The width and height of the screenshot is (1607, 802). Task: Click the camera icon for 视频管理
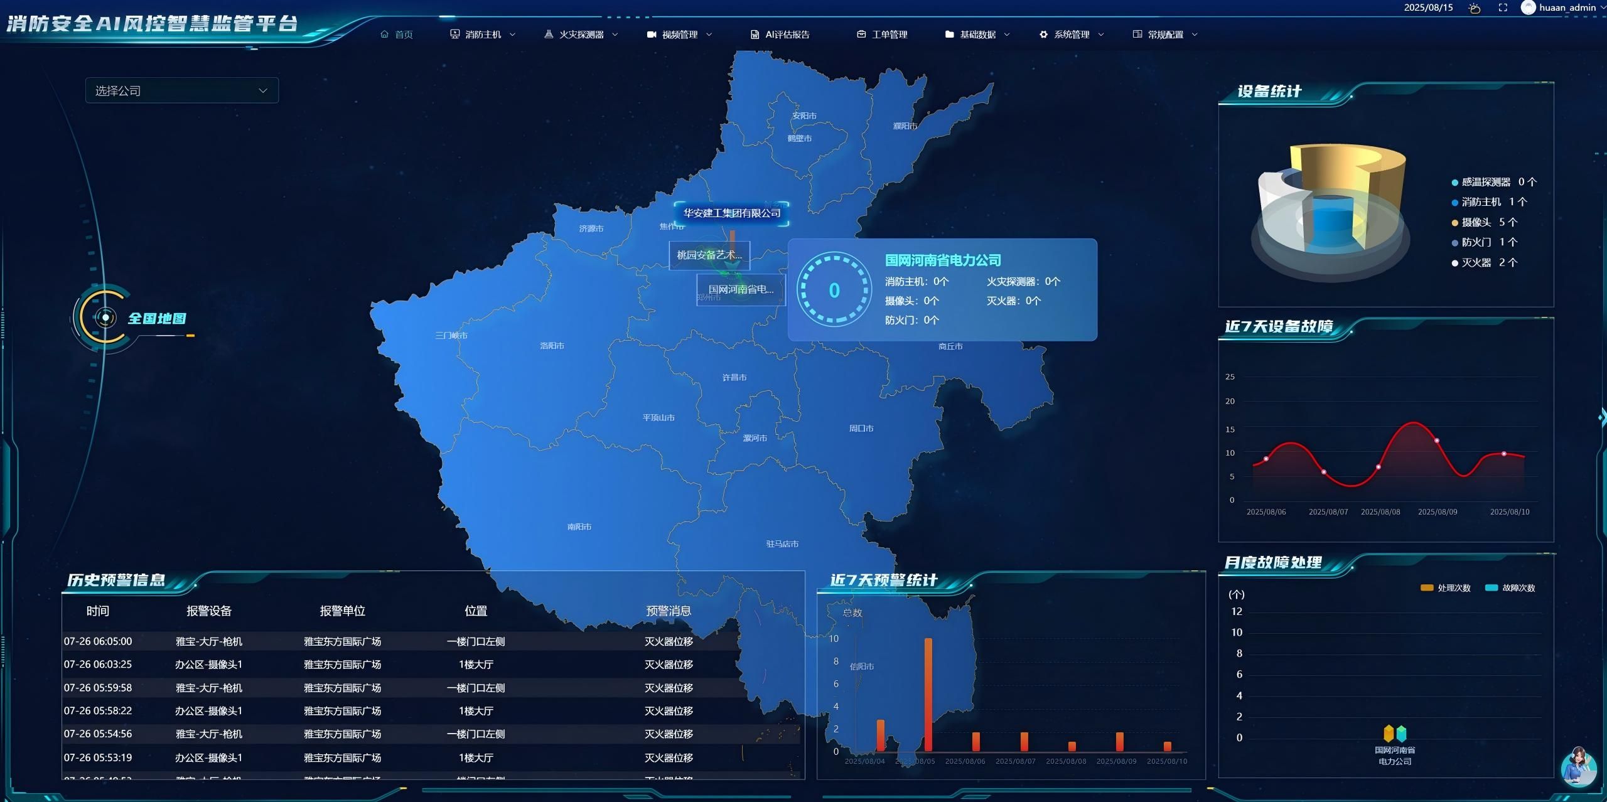click(x=652, y=35)
